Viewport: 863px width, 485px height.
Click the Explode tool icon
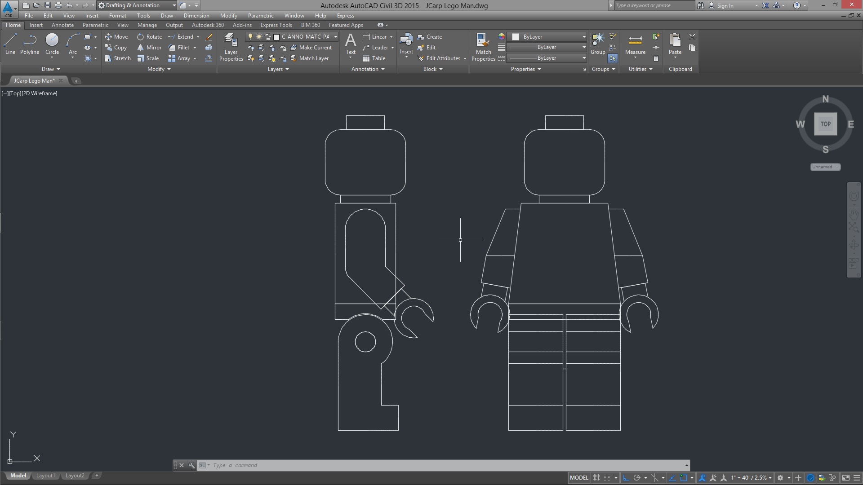click(209, 48)
